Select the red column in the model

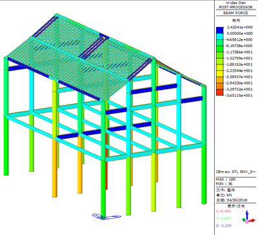(106, 161)
